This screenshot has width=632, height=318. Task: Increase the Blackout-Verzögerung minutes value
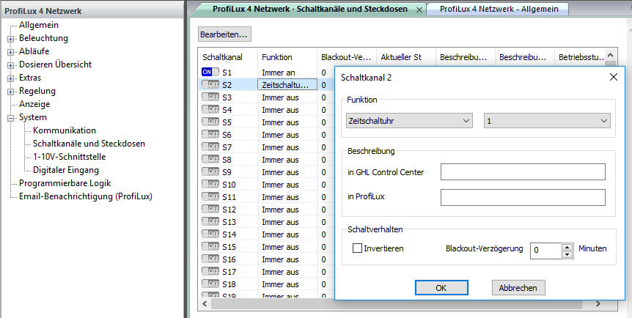coord(567,247)
